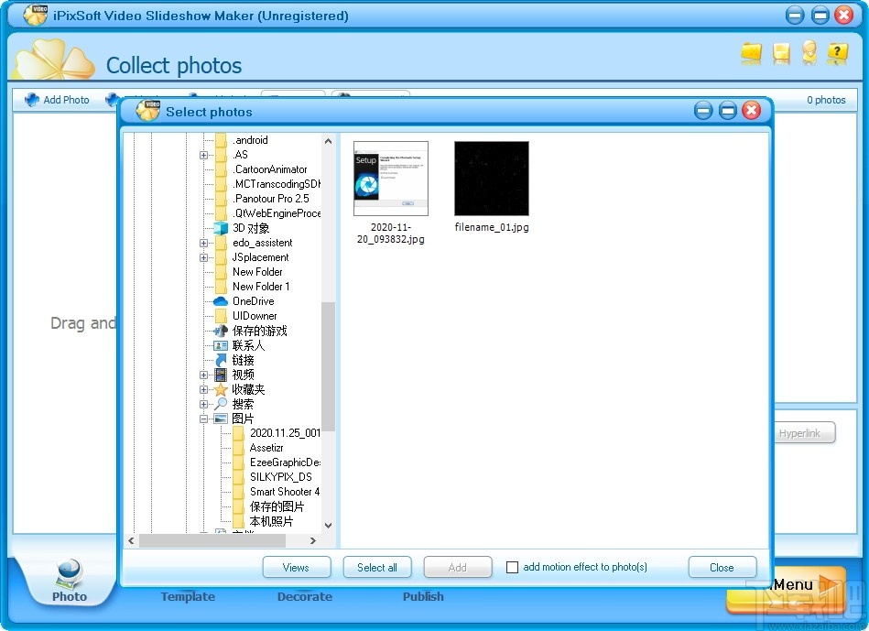This screenshot has height=631, width=869.
Task: Select the OneDrive item in folder tree
Action: pos(250,301)
